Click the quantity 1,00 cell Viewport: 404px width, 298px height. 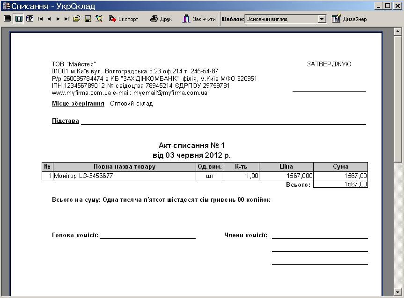pyautogui.click(x=242, y=176)
